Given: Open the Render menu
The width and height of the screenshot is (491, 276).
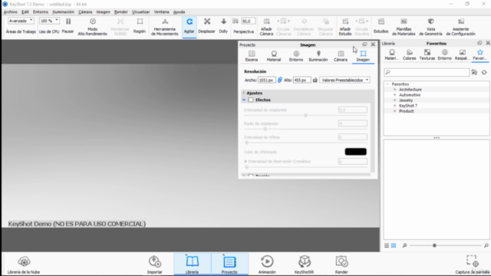Looking at the screenshot, I should [121, 12].
